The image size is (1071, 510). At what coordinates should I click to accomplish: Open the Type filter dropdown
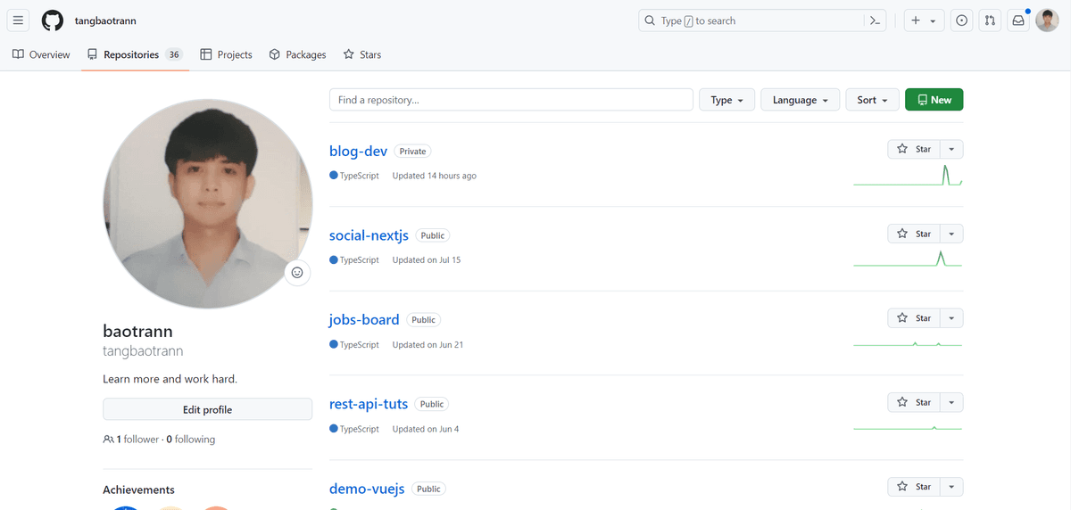[727, 100]
